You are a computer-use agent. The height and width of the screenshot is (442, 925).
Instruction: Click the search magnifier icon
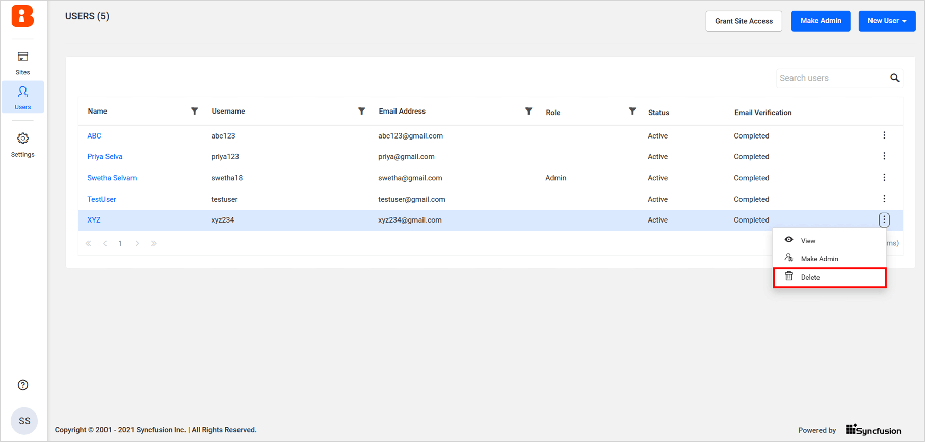click(x=894, y=78)
